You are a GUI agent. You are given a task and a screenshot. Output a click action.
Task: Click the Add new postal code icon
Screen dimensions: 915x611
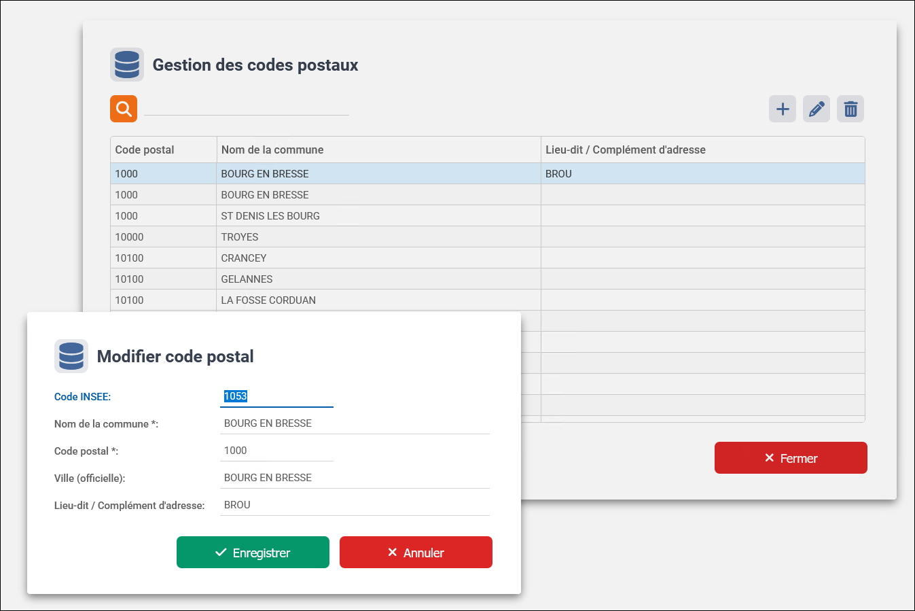[782, 109]
